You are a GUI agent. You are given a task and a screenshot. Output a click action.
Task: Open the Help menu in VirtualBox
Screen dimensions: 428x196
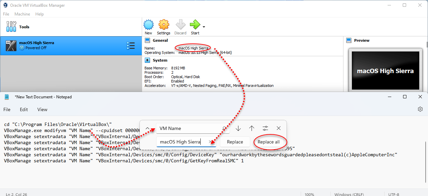(x=39, y=14)
